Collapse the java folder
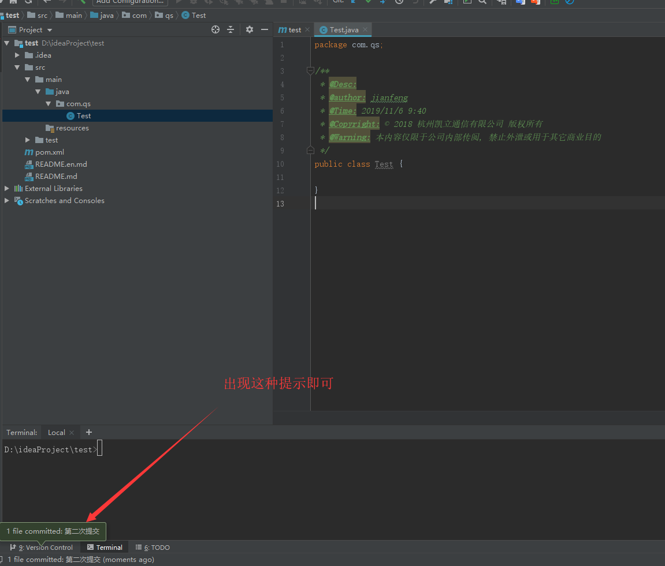 pos(38,92)
